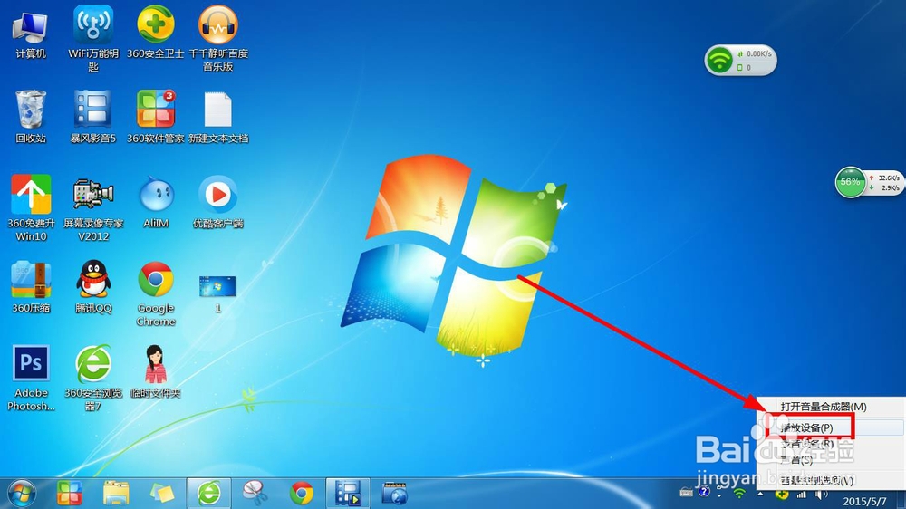
Task: Switch to 360 browser taskbar button
Action: [208, 494]
